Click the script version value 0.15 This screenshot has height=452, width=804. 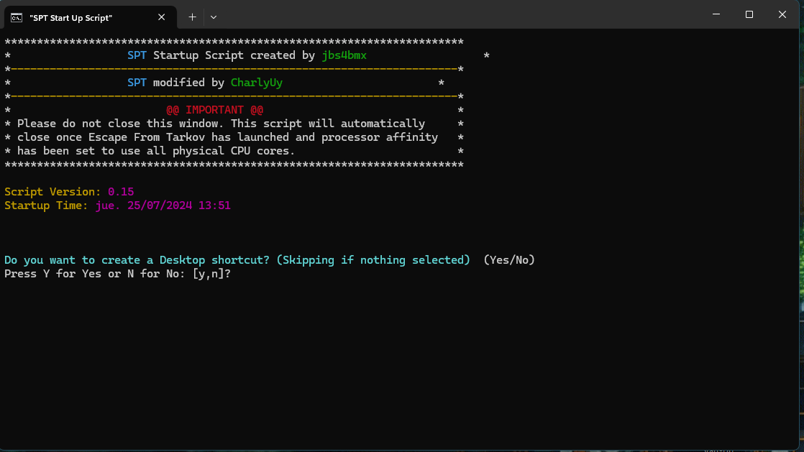coord(121,192)
